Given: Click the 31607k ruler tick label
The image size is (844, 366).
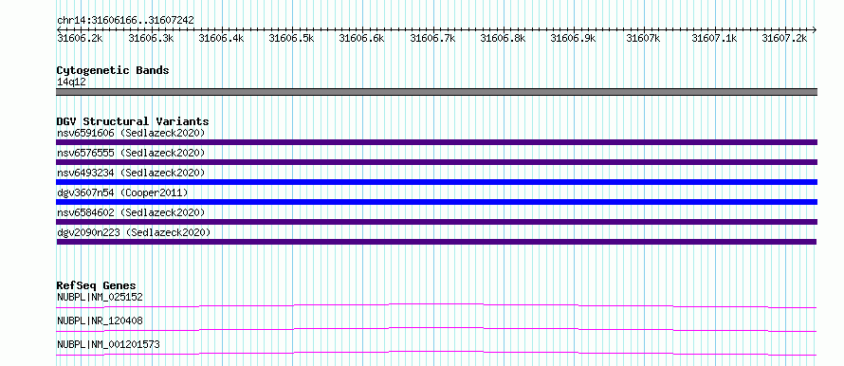Looking at the screenshot, I should tap(644, 38).
